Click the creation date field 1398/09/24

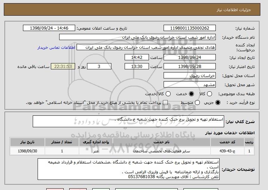point(190,57)
